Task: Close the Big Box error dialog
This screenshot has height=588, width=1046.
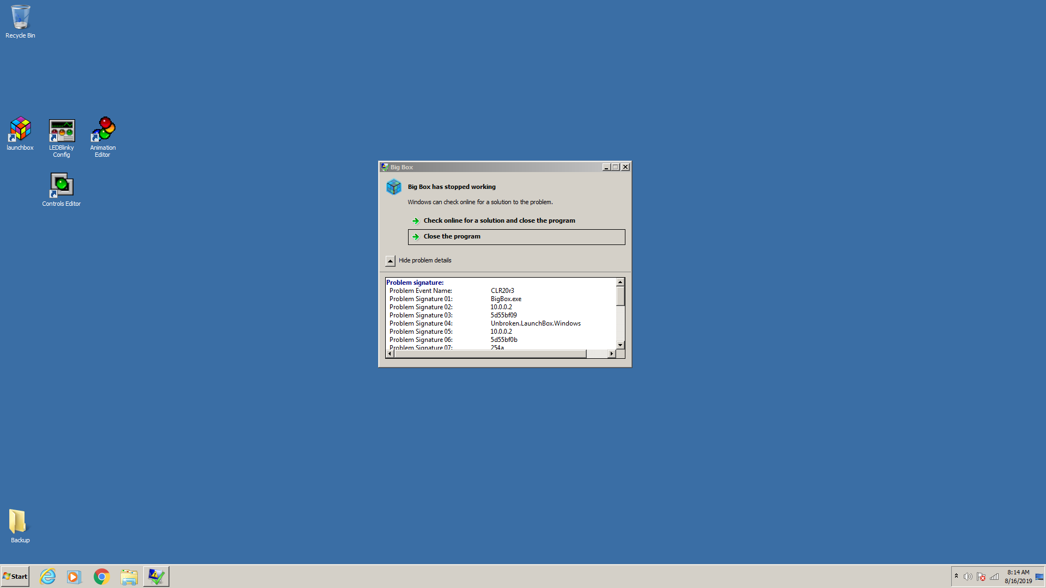Action: pyautogui.click(x=625, y=167)
